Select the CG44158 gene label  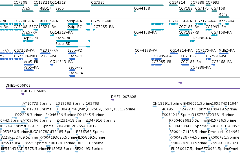click(142, 8)
